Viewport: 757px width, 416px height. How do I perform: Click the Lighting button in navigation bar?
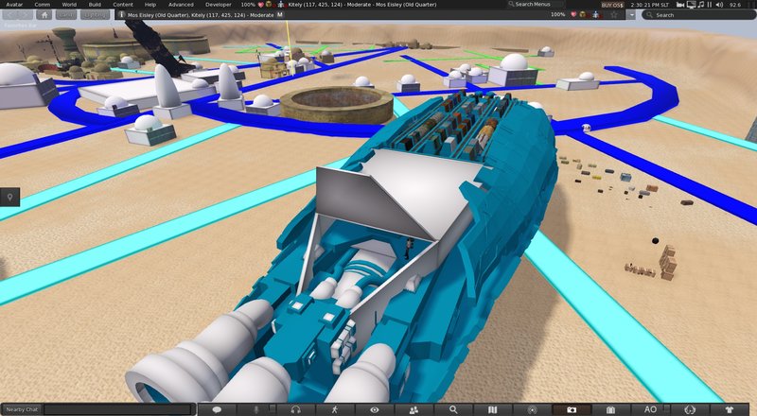(96, 15)
